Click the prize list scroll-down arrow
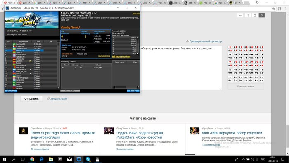 click(137, 53)
